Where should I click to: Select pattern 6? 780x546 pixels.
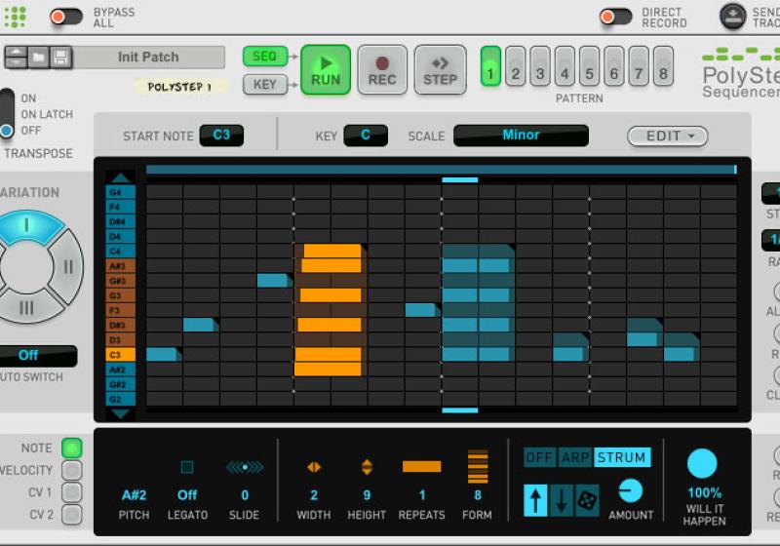(614, 66)
